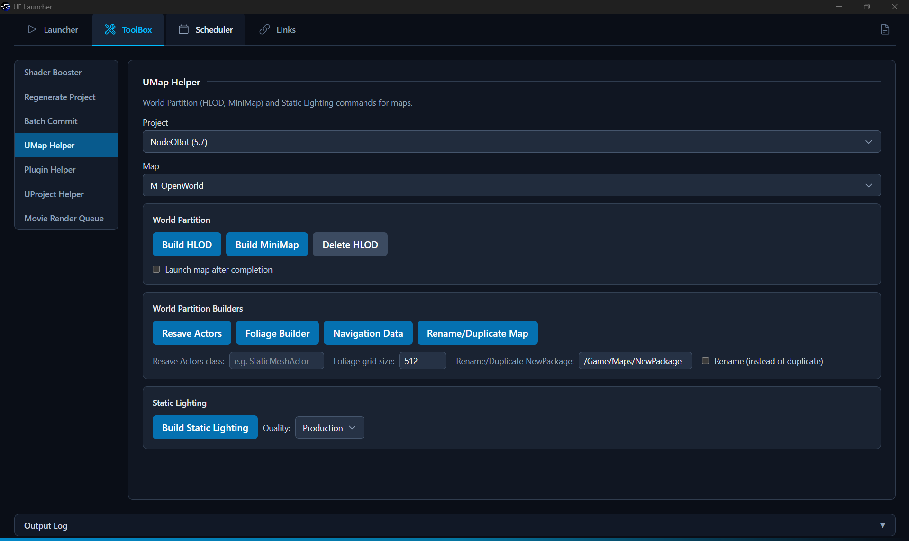Switch to the Launcher tab
This screenshot has height=541, width=909.
coord(53,29)
